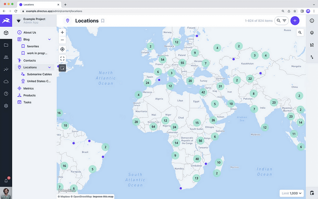
Task: Open the layout options layers icon
Action: coord(312,33)
